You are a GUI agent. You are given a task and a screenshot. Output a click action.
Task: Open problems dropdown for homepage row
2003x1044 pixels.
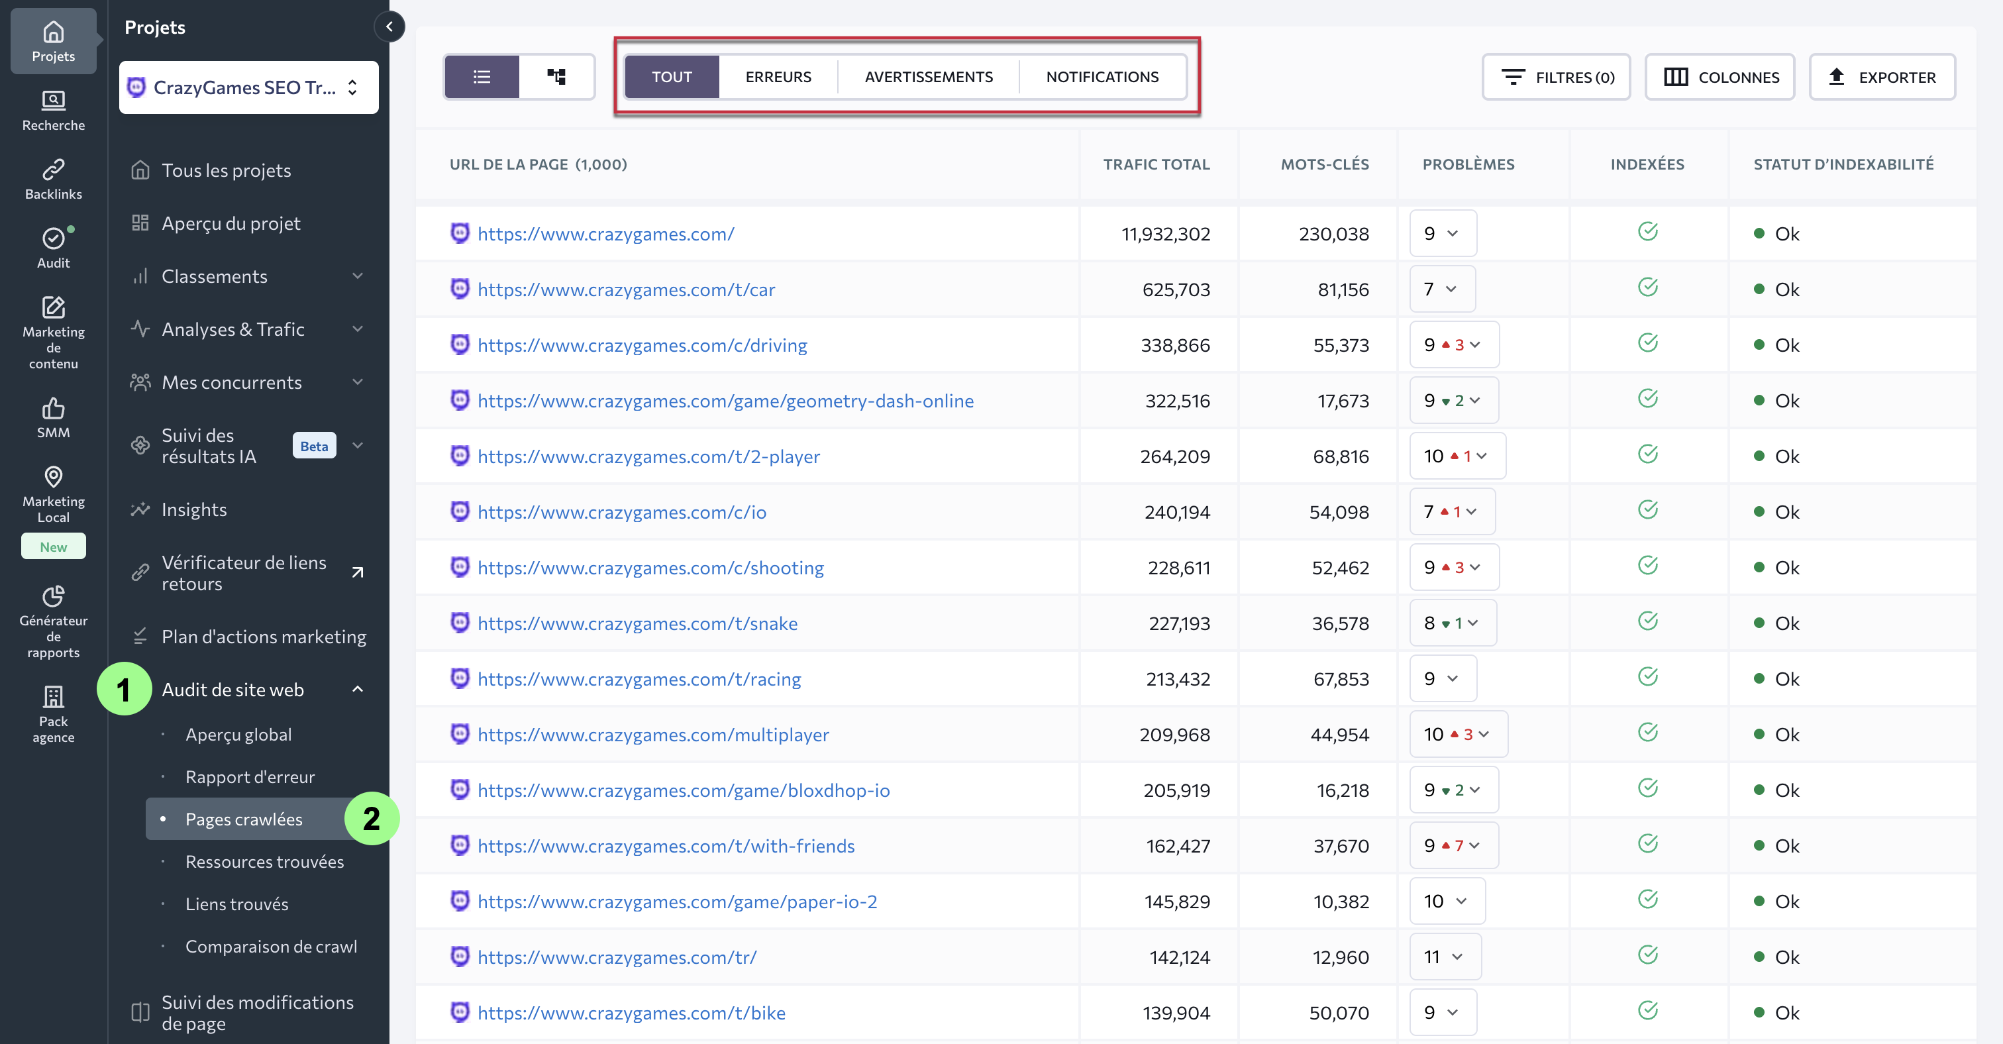[x=1443, y=233]
